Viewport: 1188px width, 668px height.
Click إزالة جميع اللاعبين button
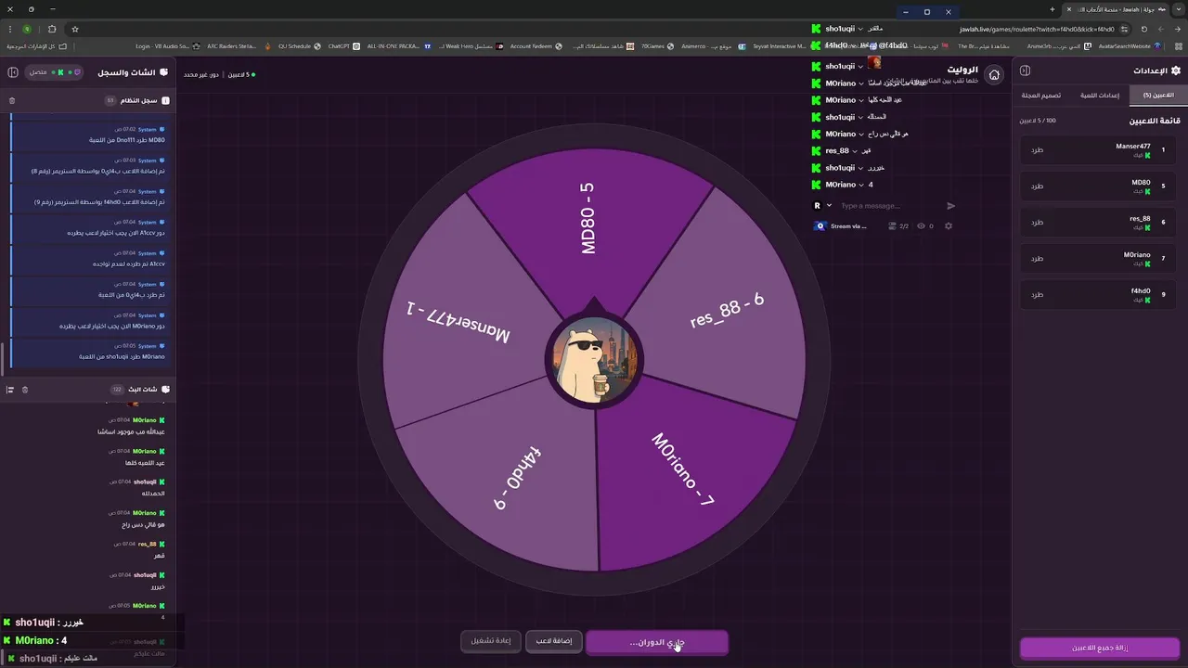[1100, 648]
